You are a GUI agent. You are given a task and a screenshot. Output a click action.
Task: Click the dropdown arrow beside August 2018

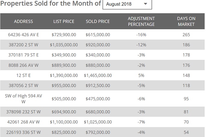point(146,4)
